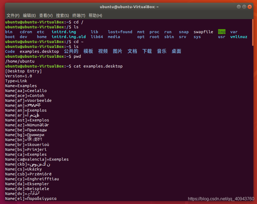Click the highlighted tmp directory name
The height and width of the screenshot is (204, 257).
222,32
